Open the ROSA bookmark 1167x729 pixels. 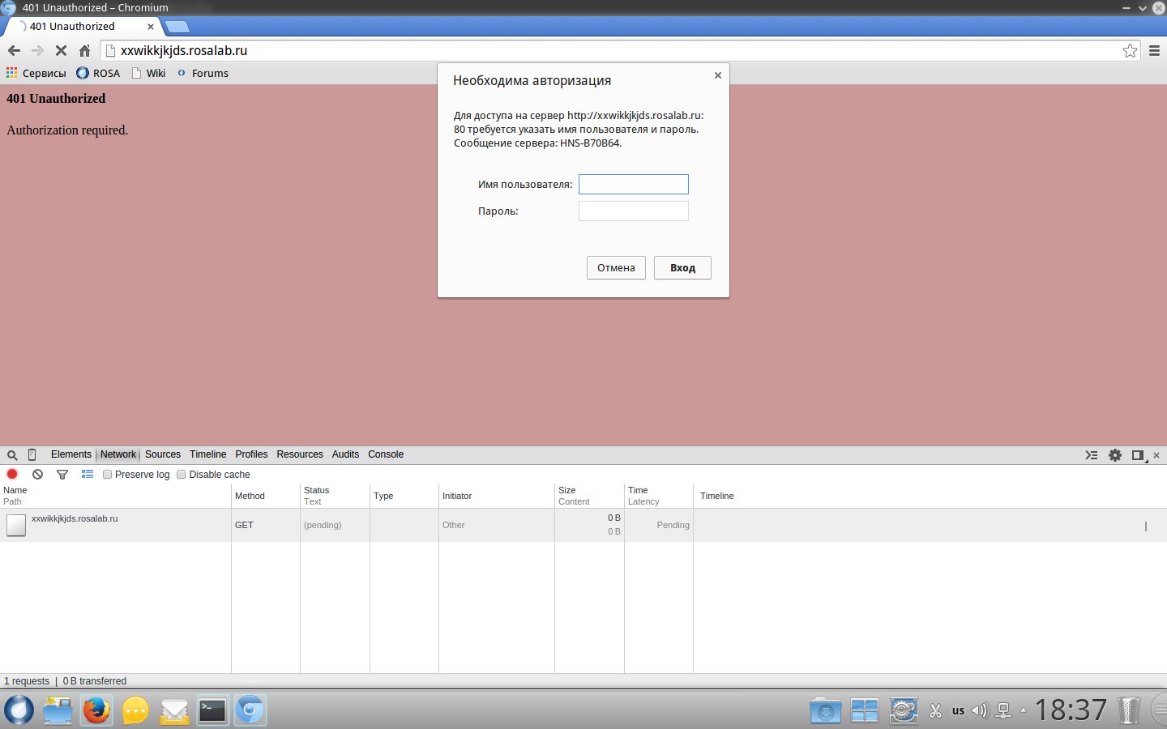[98, 73]
